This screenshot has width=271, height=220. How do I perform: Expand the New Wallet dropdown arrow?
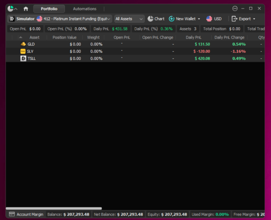[x=199, y=19]
